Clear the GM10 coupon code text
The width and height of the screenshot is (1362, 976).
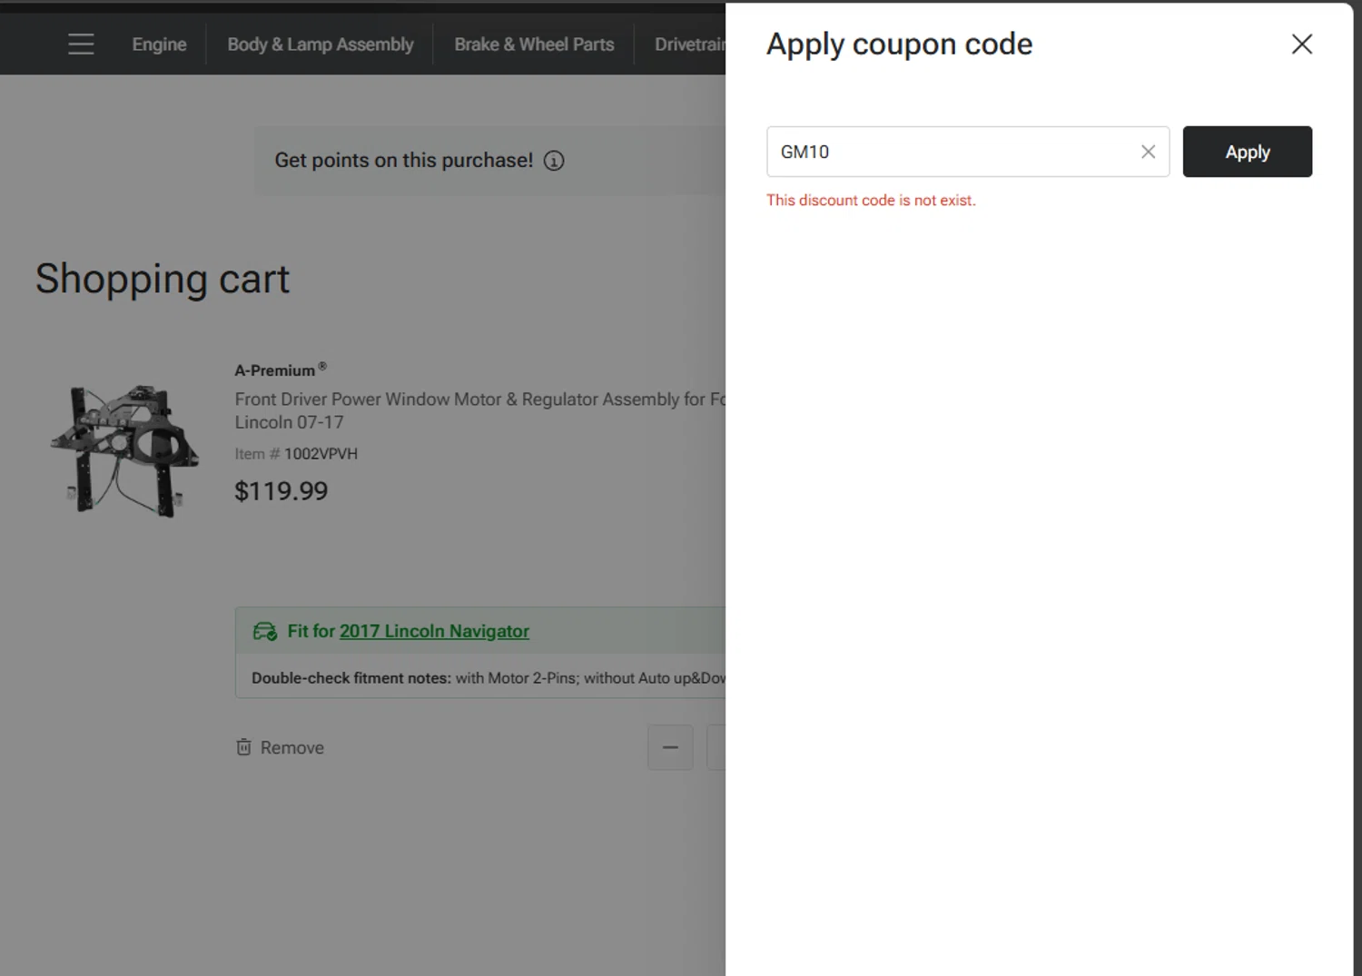(x=1148, y=152)
